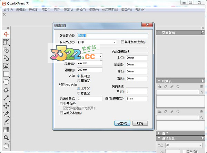The height and width of the screenshot is (153, 207).
Task: Open 项目(I) menu
Action: tap(46, 10)
